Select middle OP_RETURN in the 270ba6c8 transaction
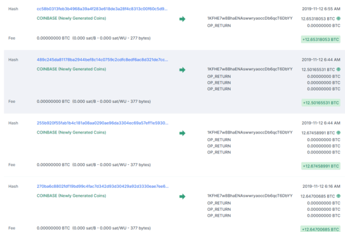The width and height of the screenshot is (345, 232). pyautogui.click(x=219, y=210)
